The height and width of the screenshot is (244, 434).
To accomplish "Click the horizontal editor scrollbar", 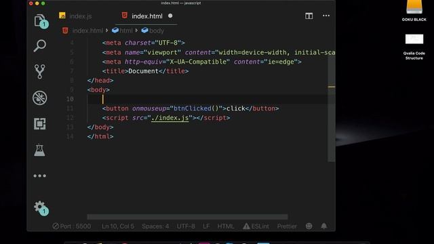I will (187, 217).
